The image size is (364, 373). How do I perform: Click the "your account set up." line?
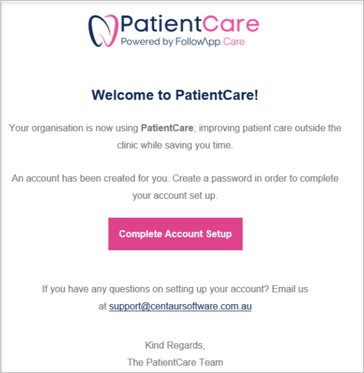tap(175, 195)
